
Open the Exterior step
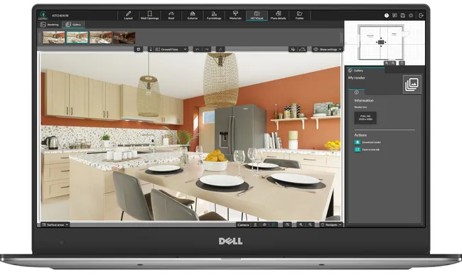[x=193, y=16]
